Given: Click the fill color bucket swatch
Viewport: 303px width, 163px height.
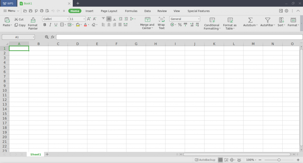Looking at the screenshot, I should click(78, 25).
